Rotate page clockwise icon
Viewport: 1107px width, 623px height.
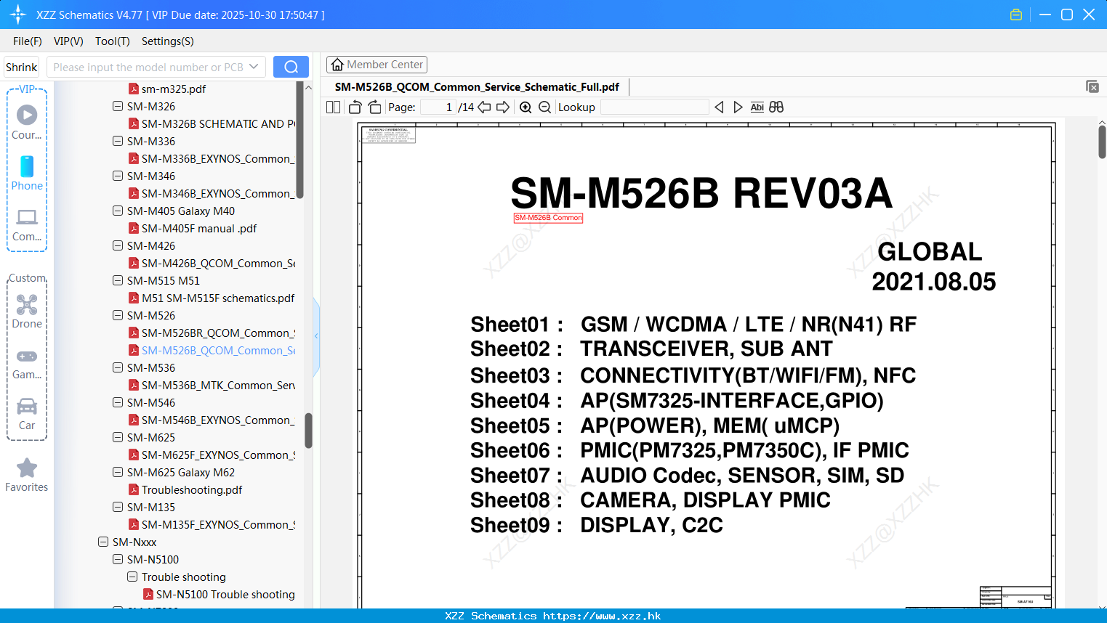(x=374, y=107)
